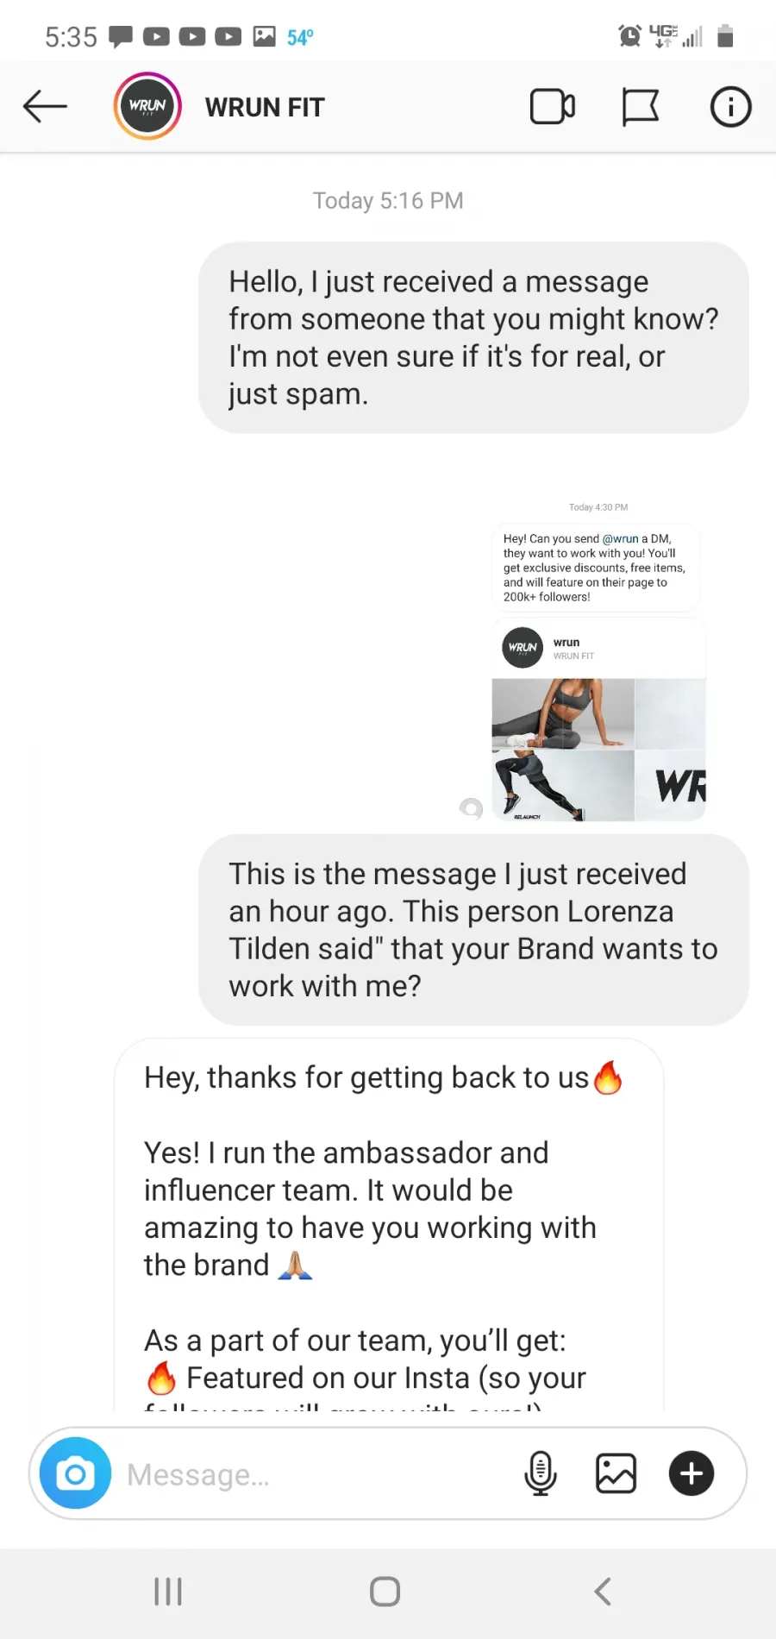Select the 'Lorenza Tilden' message bubble
776x1639 pixels.
[x=473, y=929]
